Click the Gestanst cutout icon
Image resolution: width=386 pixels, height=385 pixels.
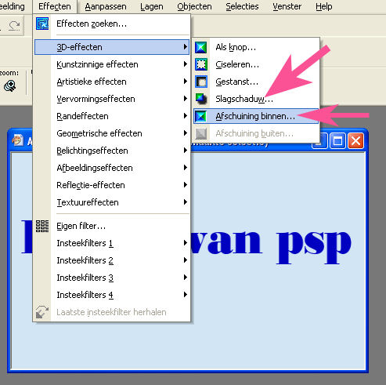click(x=201, y=82)
